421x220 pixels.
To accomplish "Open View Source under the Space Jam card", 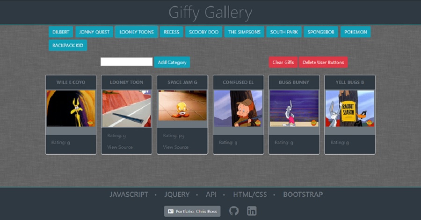I will pos(175,147).
